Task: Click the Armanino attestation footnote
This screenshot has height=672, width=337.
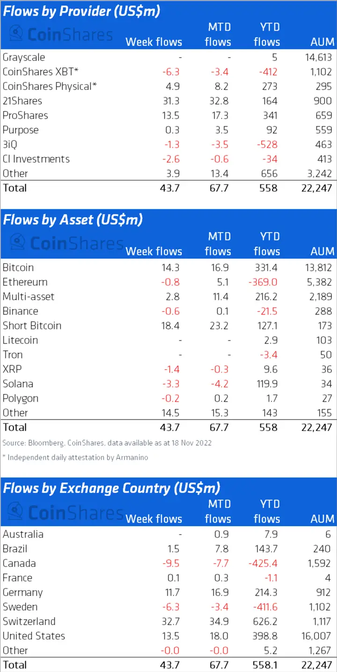Action: pos(75,457)
